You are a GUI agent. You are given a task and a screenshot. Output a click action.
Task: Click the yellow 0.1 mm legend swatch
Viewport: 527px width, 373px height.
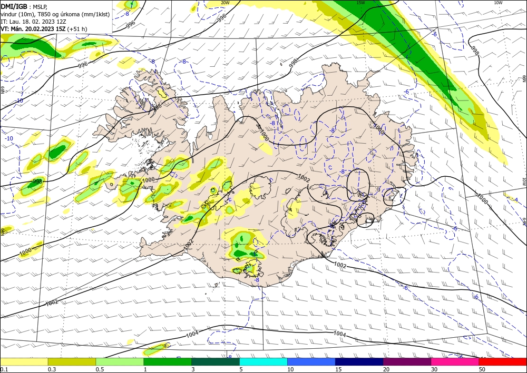24,361
